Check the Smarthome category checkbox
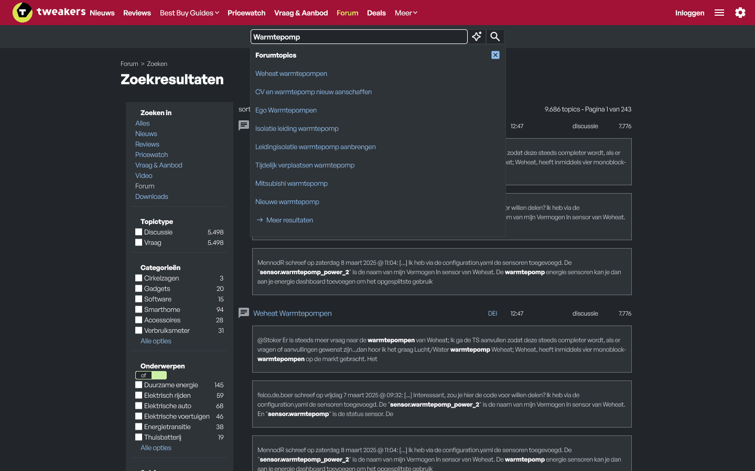 pyautogui.click(x=139, y=309)
